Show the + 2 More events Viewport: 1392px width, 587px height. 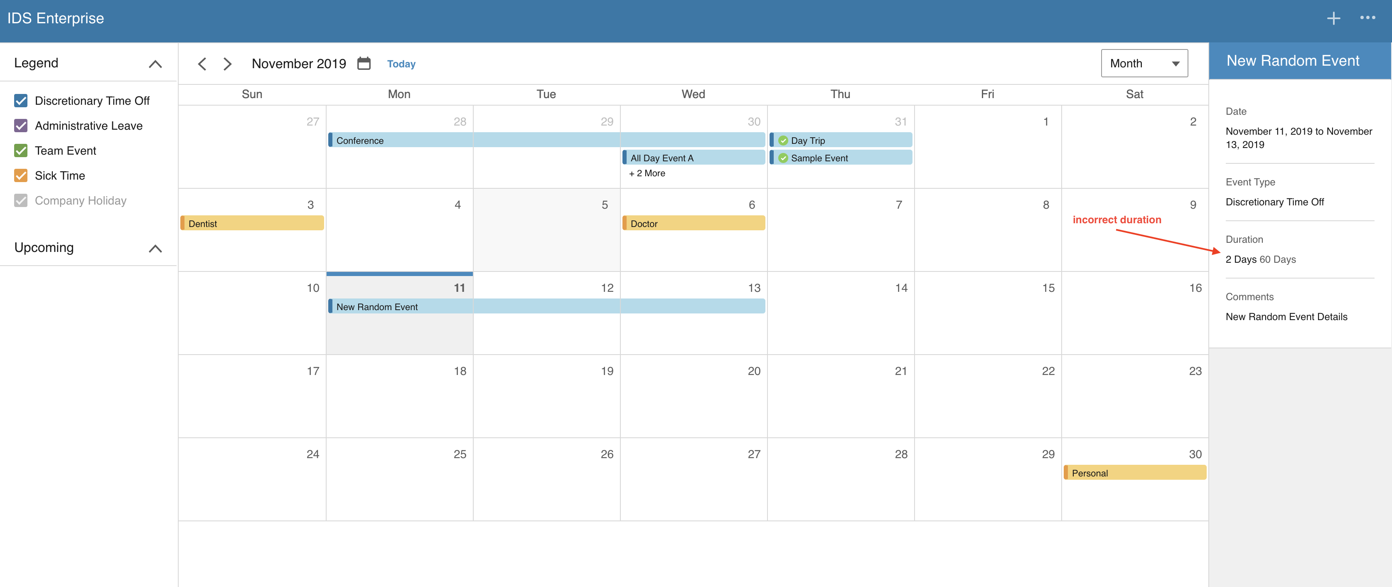tap(647, 173)
